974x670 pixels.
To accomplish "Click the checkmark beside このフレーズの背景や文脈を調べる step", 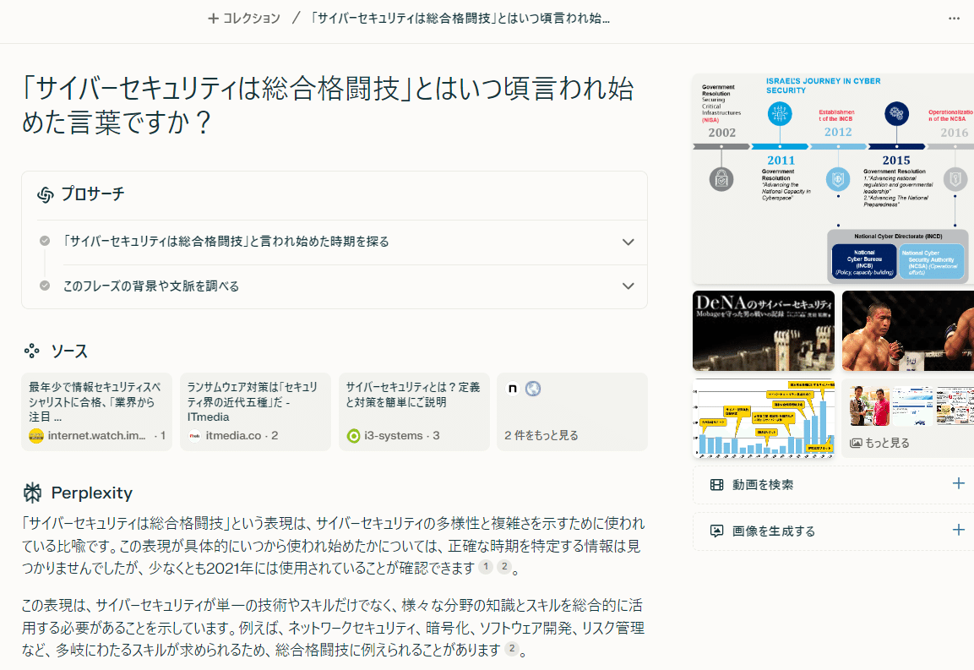I will pos(45,286).
